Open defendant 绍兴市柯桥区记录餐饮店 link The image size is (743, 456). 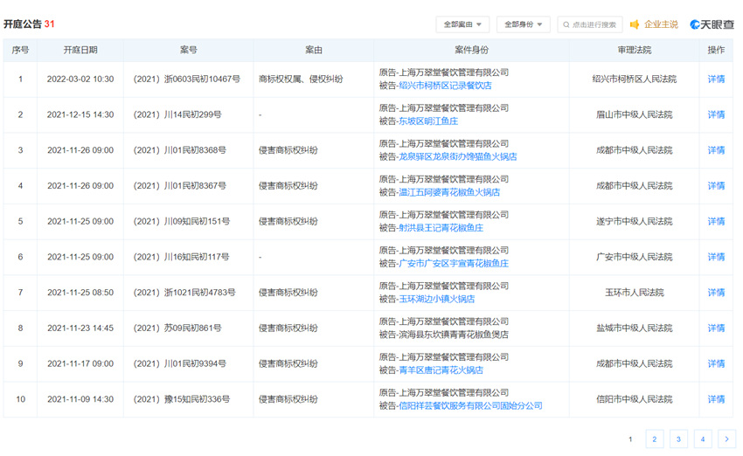(445, 86)
